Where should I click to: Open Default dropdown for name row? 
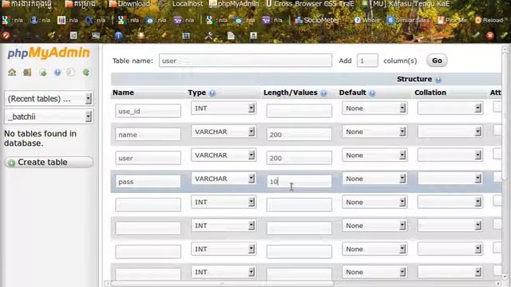(x=374, y=132)
